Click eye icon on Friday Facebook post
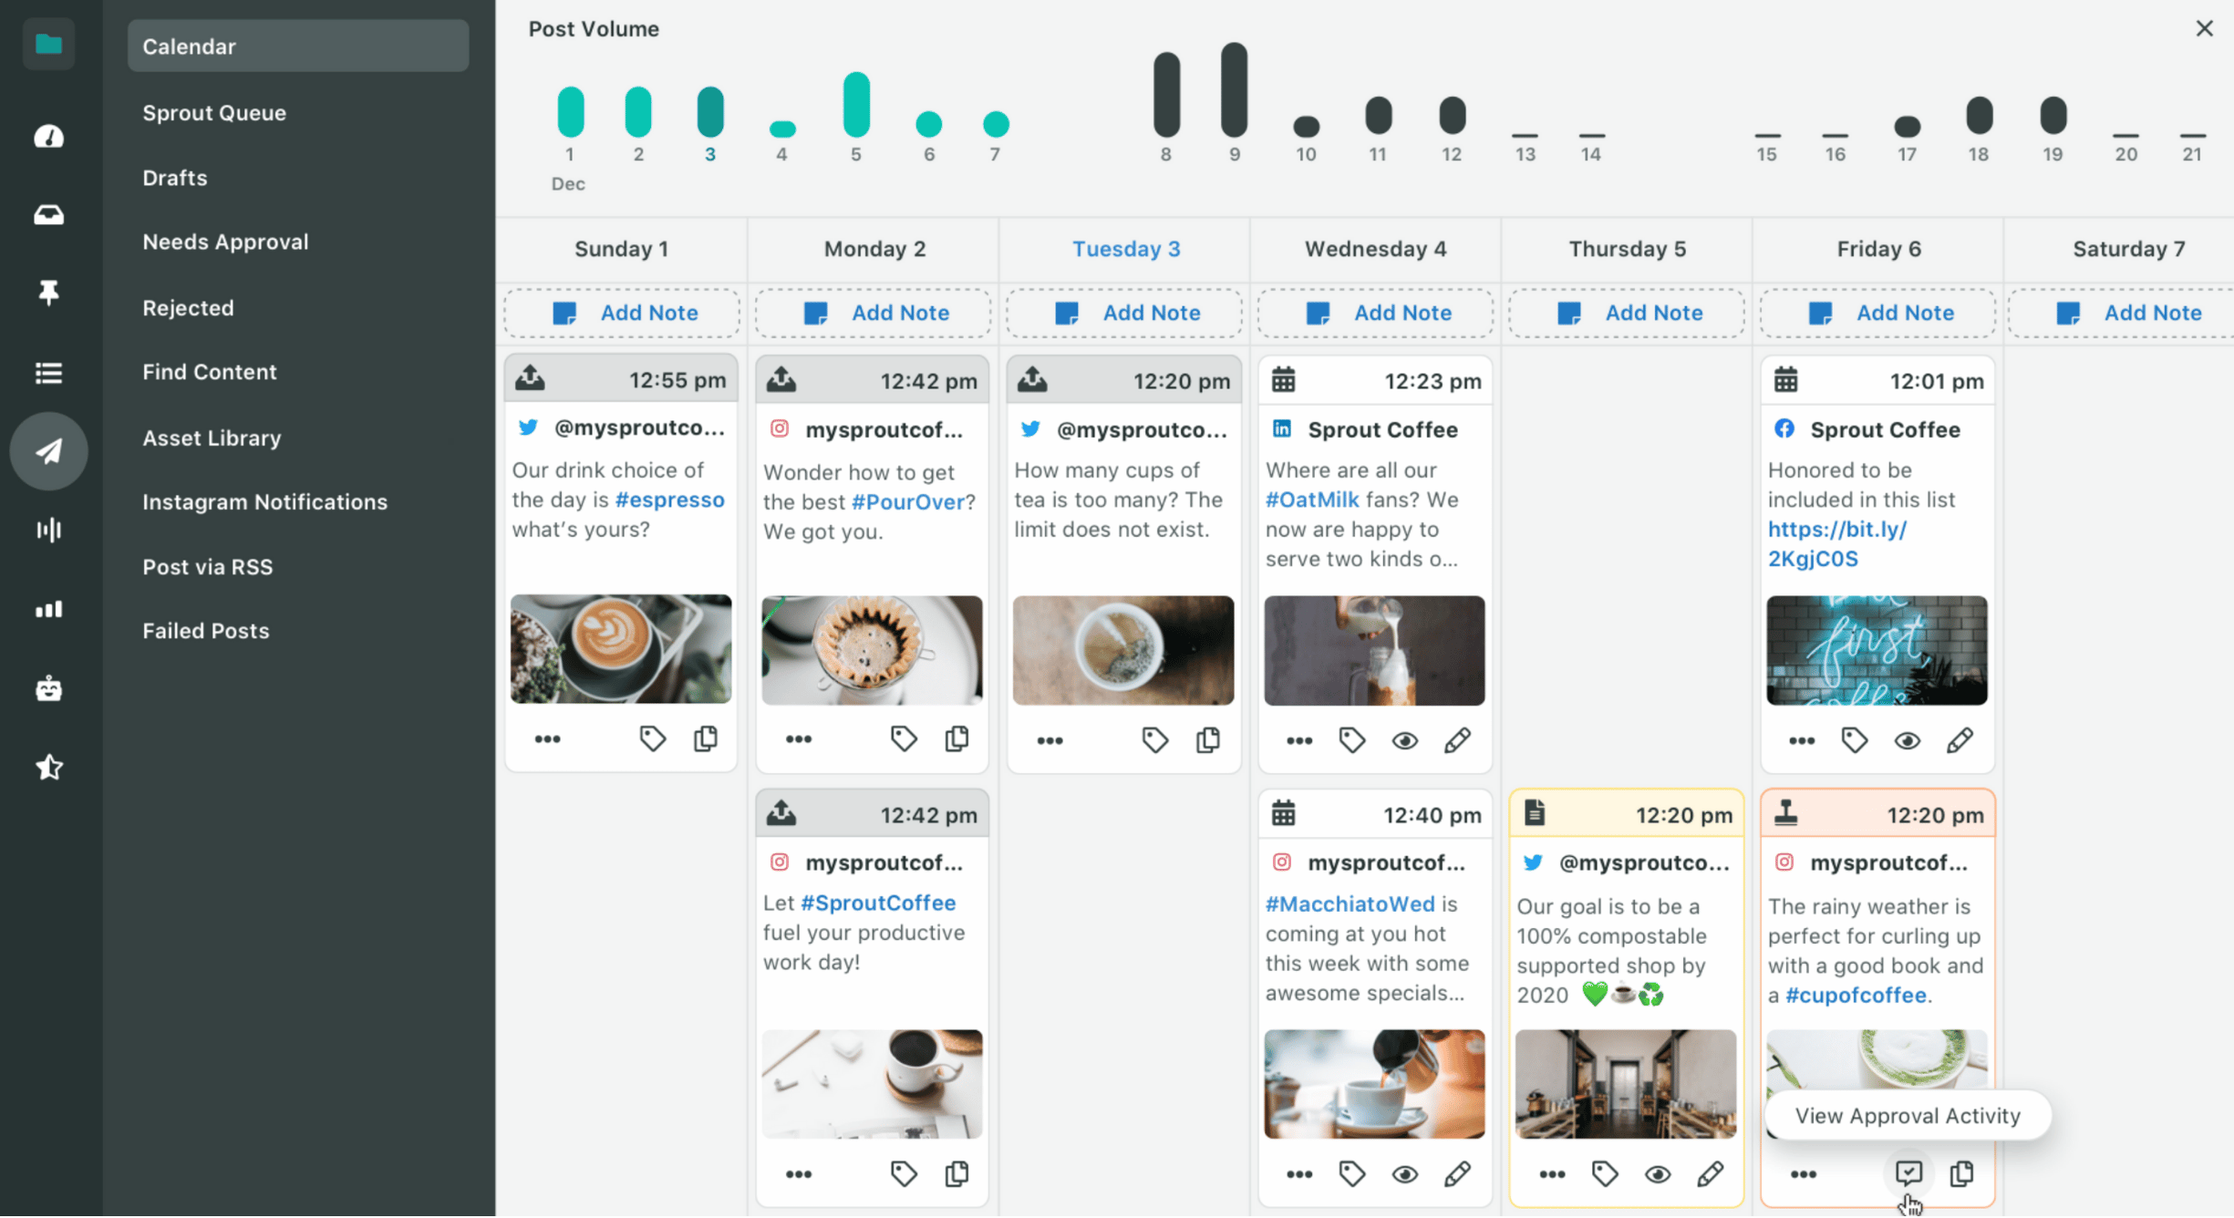The width and height of the screenshot is (2234, 1218). coord(1907,741)
